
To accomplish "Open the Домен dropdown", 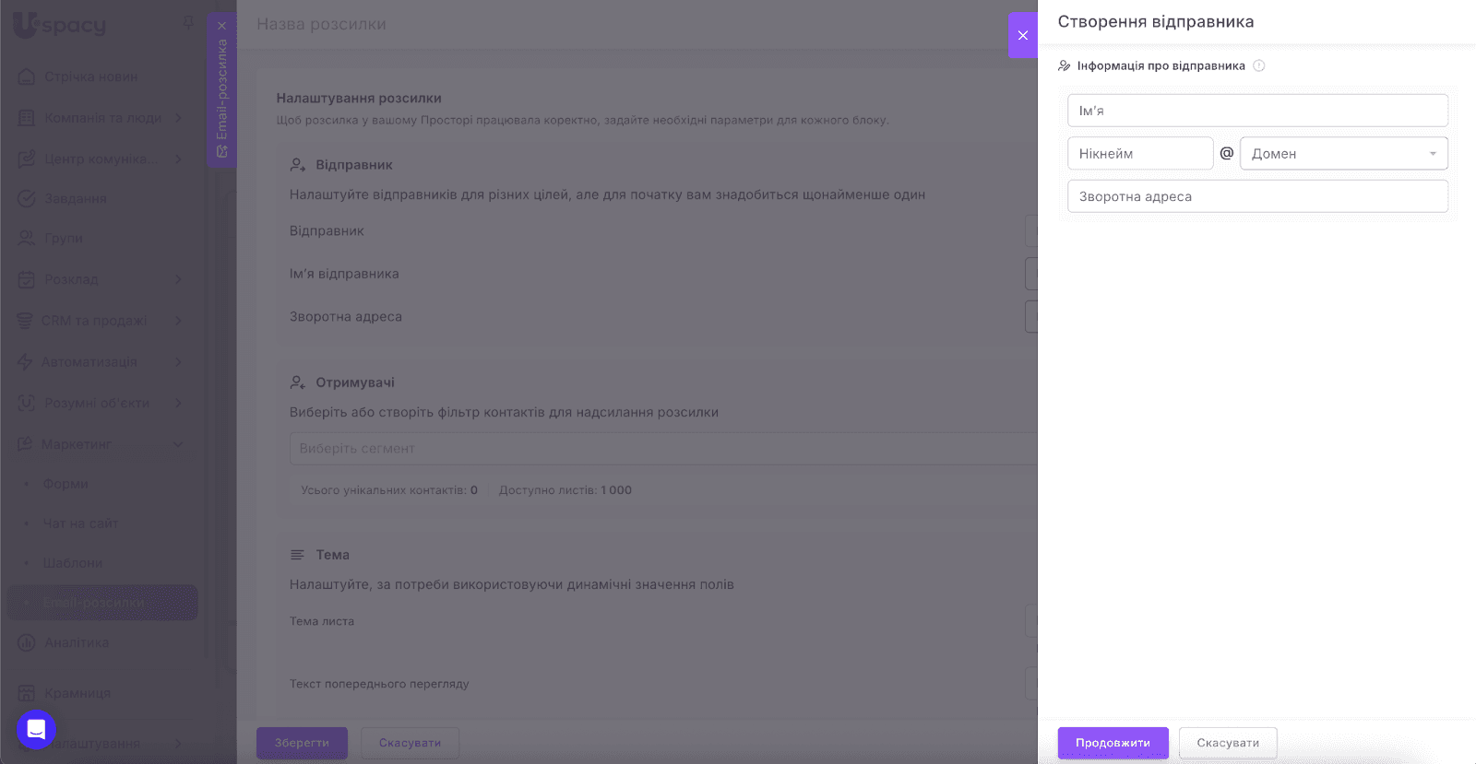I will 1343,153.
